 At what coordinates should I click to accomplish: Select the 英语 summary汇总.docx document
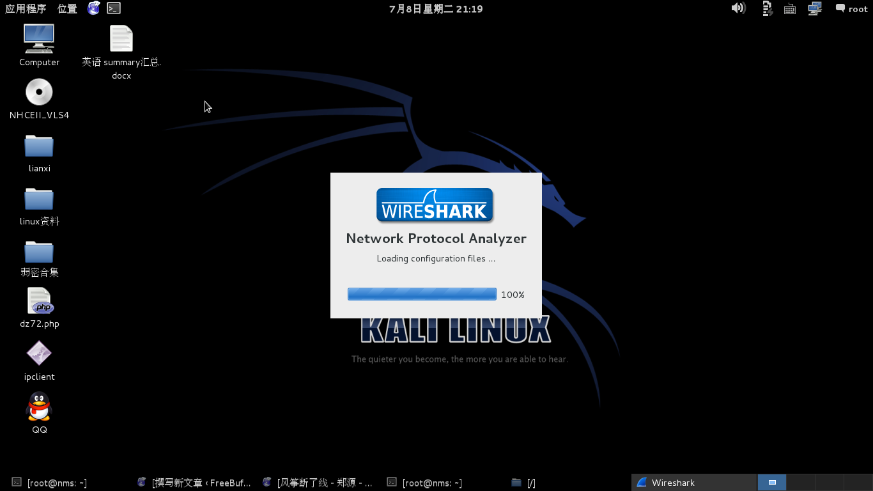coord(121,39)
